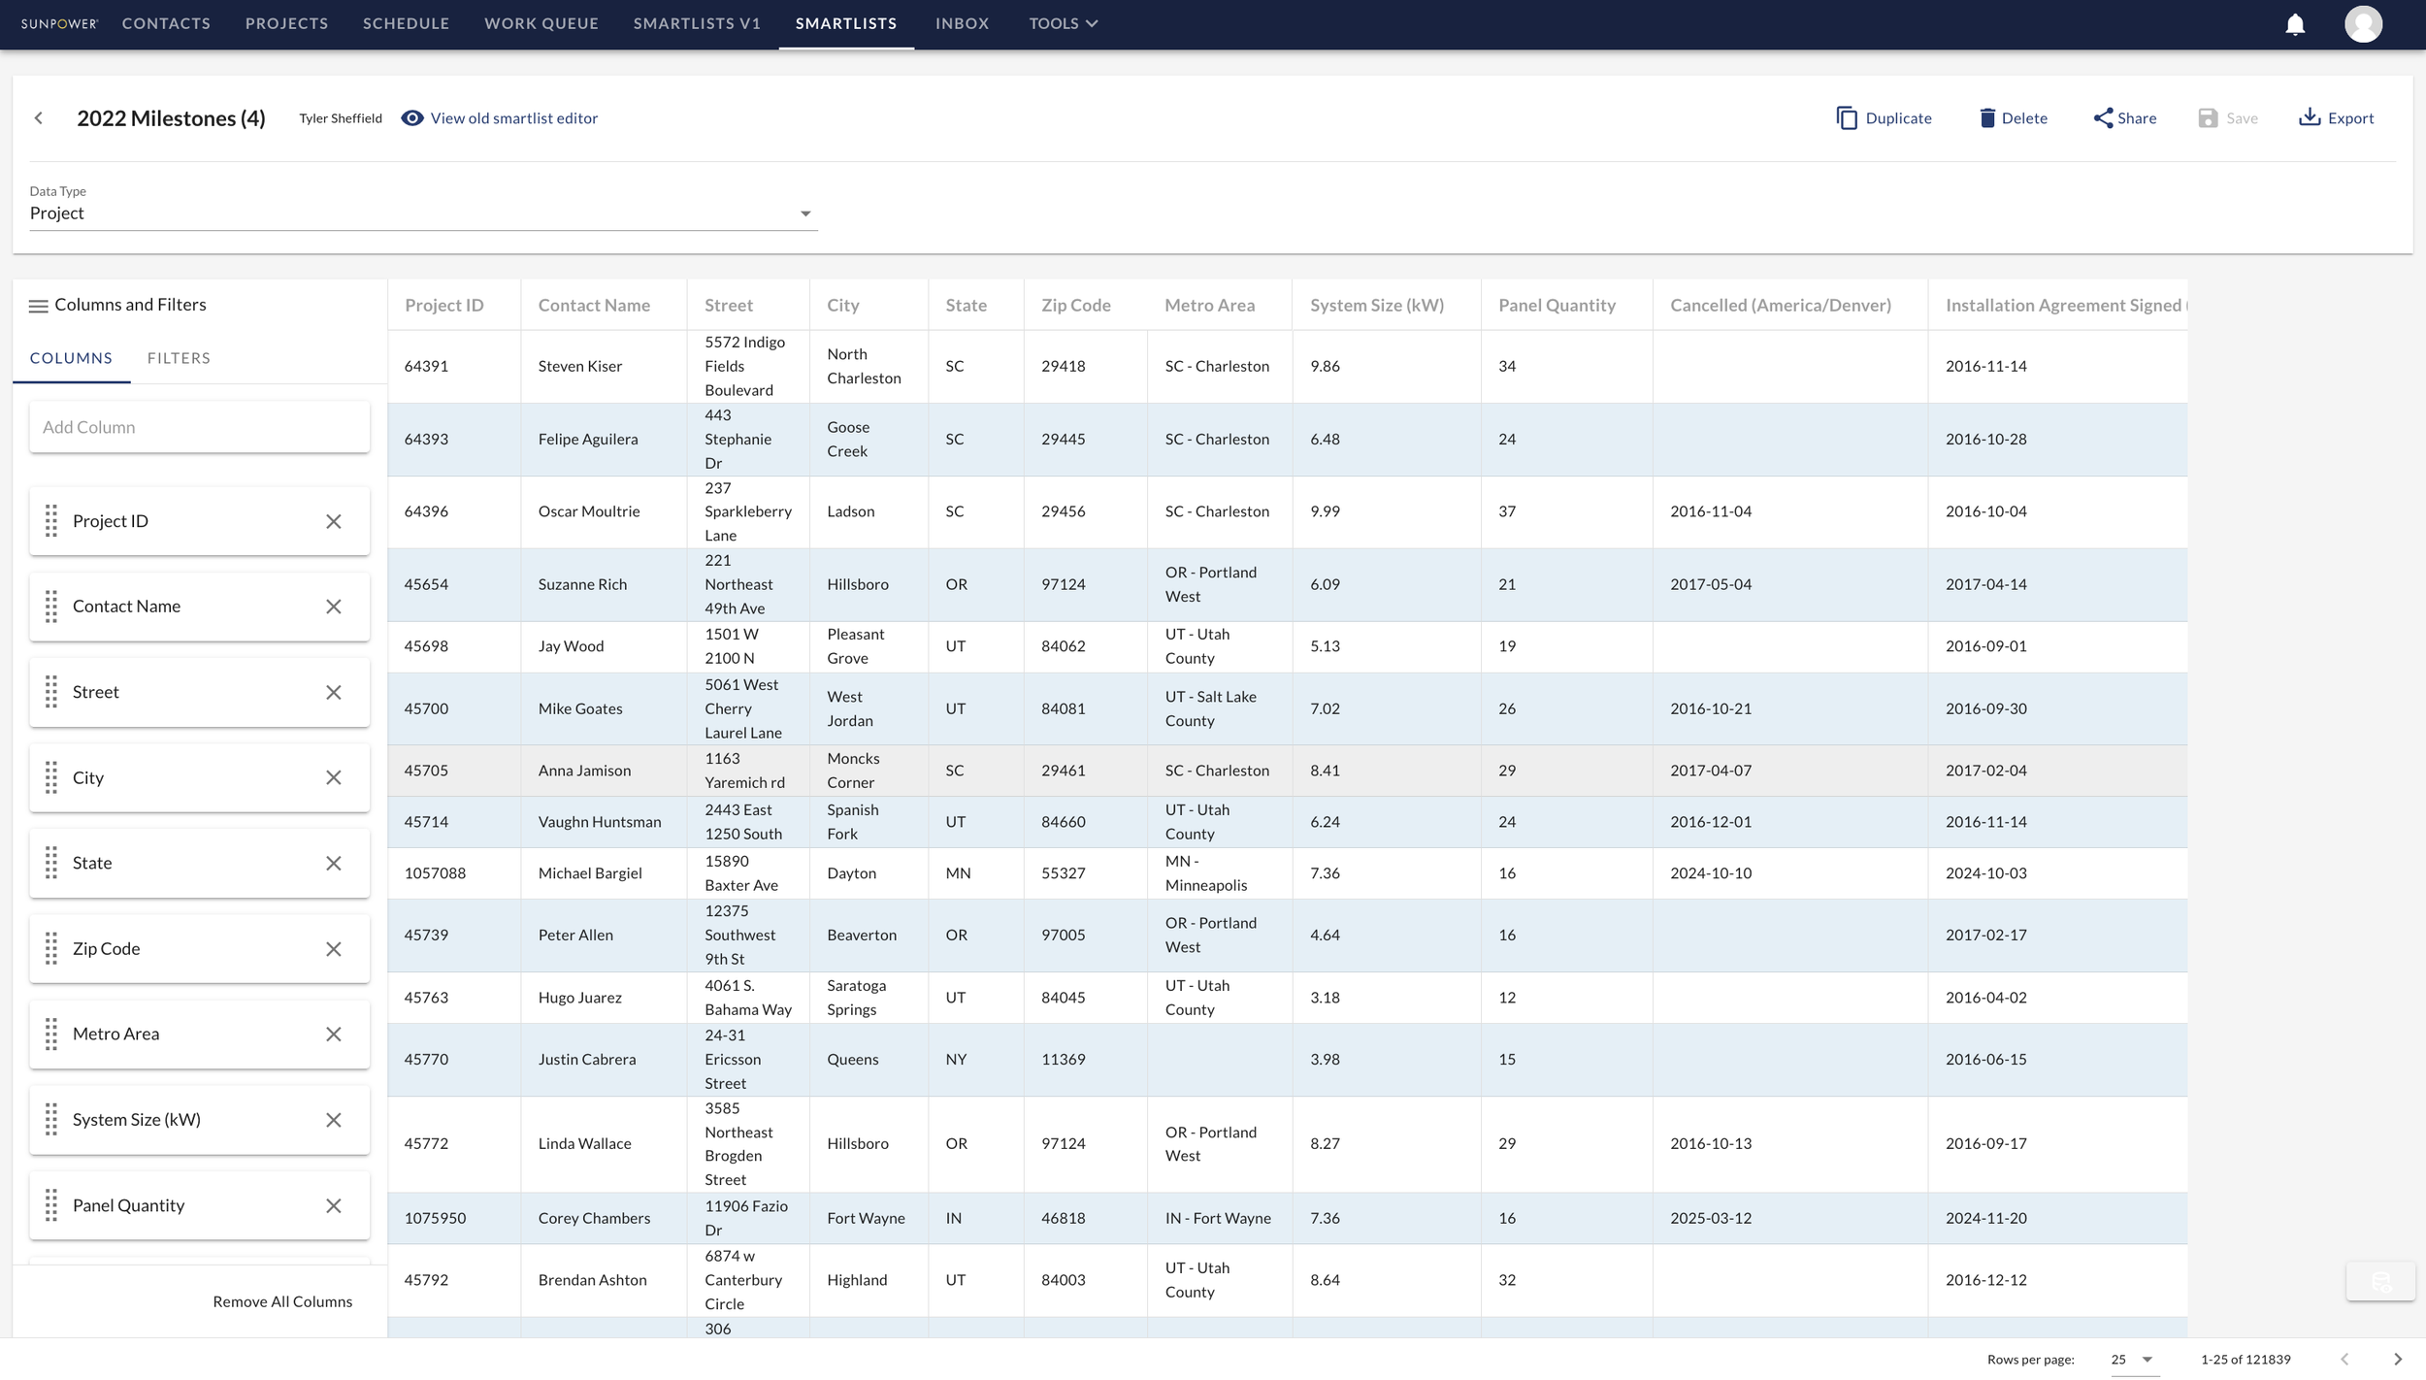Image resolution: width=2426 pixels, height=1380 pixels.
Task: Open the Rows per page dropdown
Action: click(x=2132, y=1359)
